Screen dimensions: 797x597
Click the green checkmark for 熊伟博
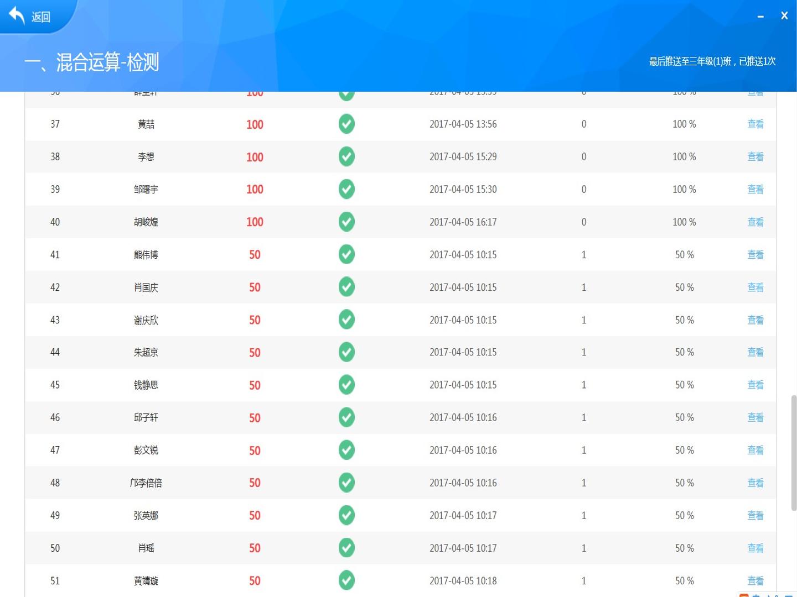click(x=346, y=254)
